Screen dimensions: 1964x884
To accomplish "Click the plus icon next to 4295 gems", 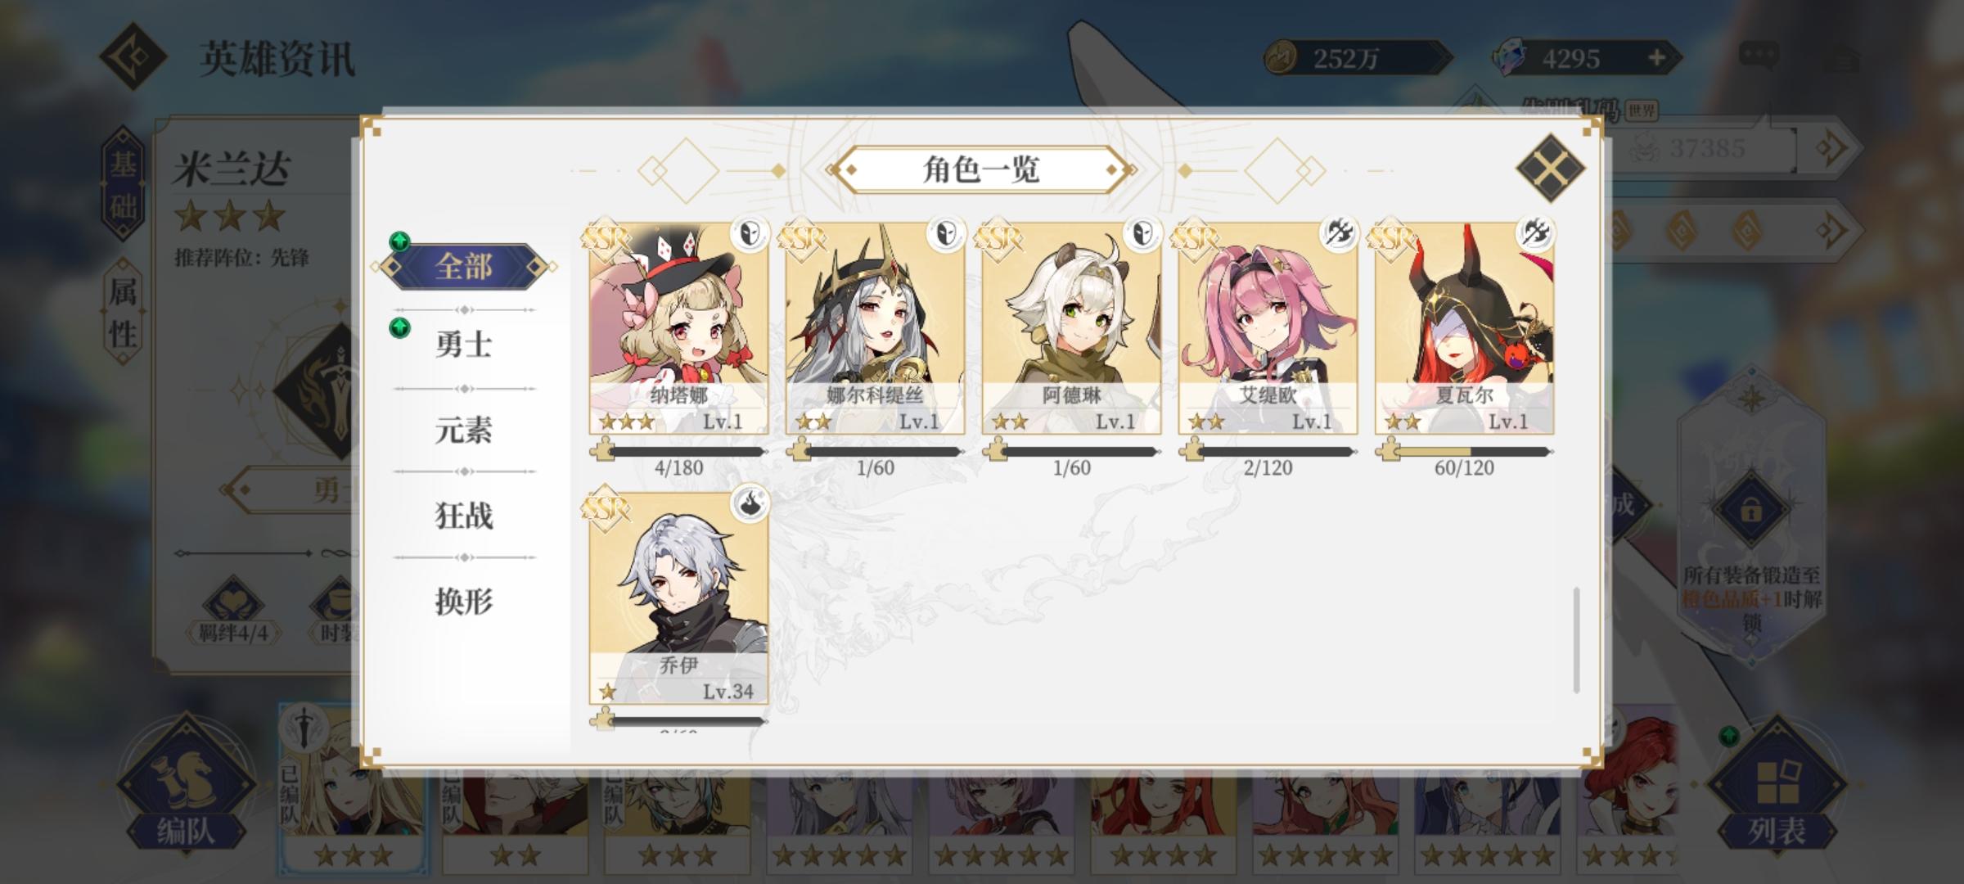I will [x=1656, y=58].
